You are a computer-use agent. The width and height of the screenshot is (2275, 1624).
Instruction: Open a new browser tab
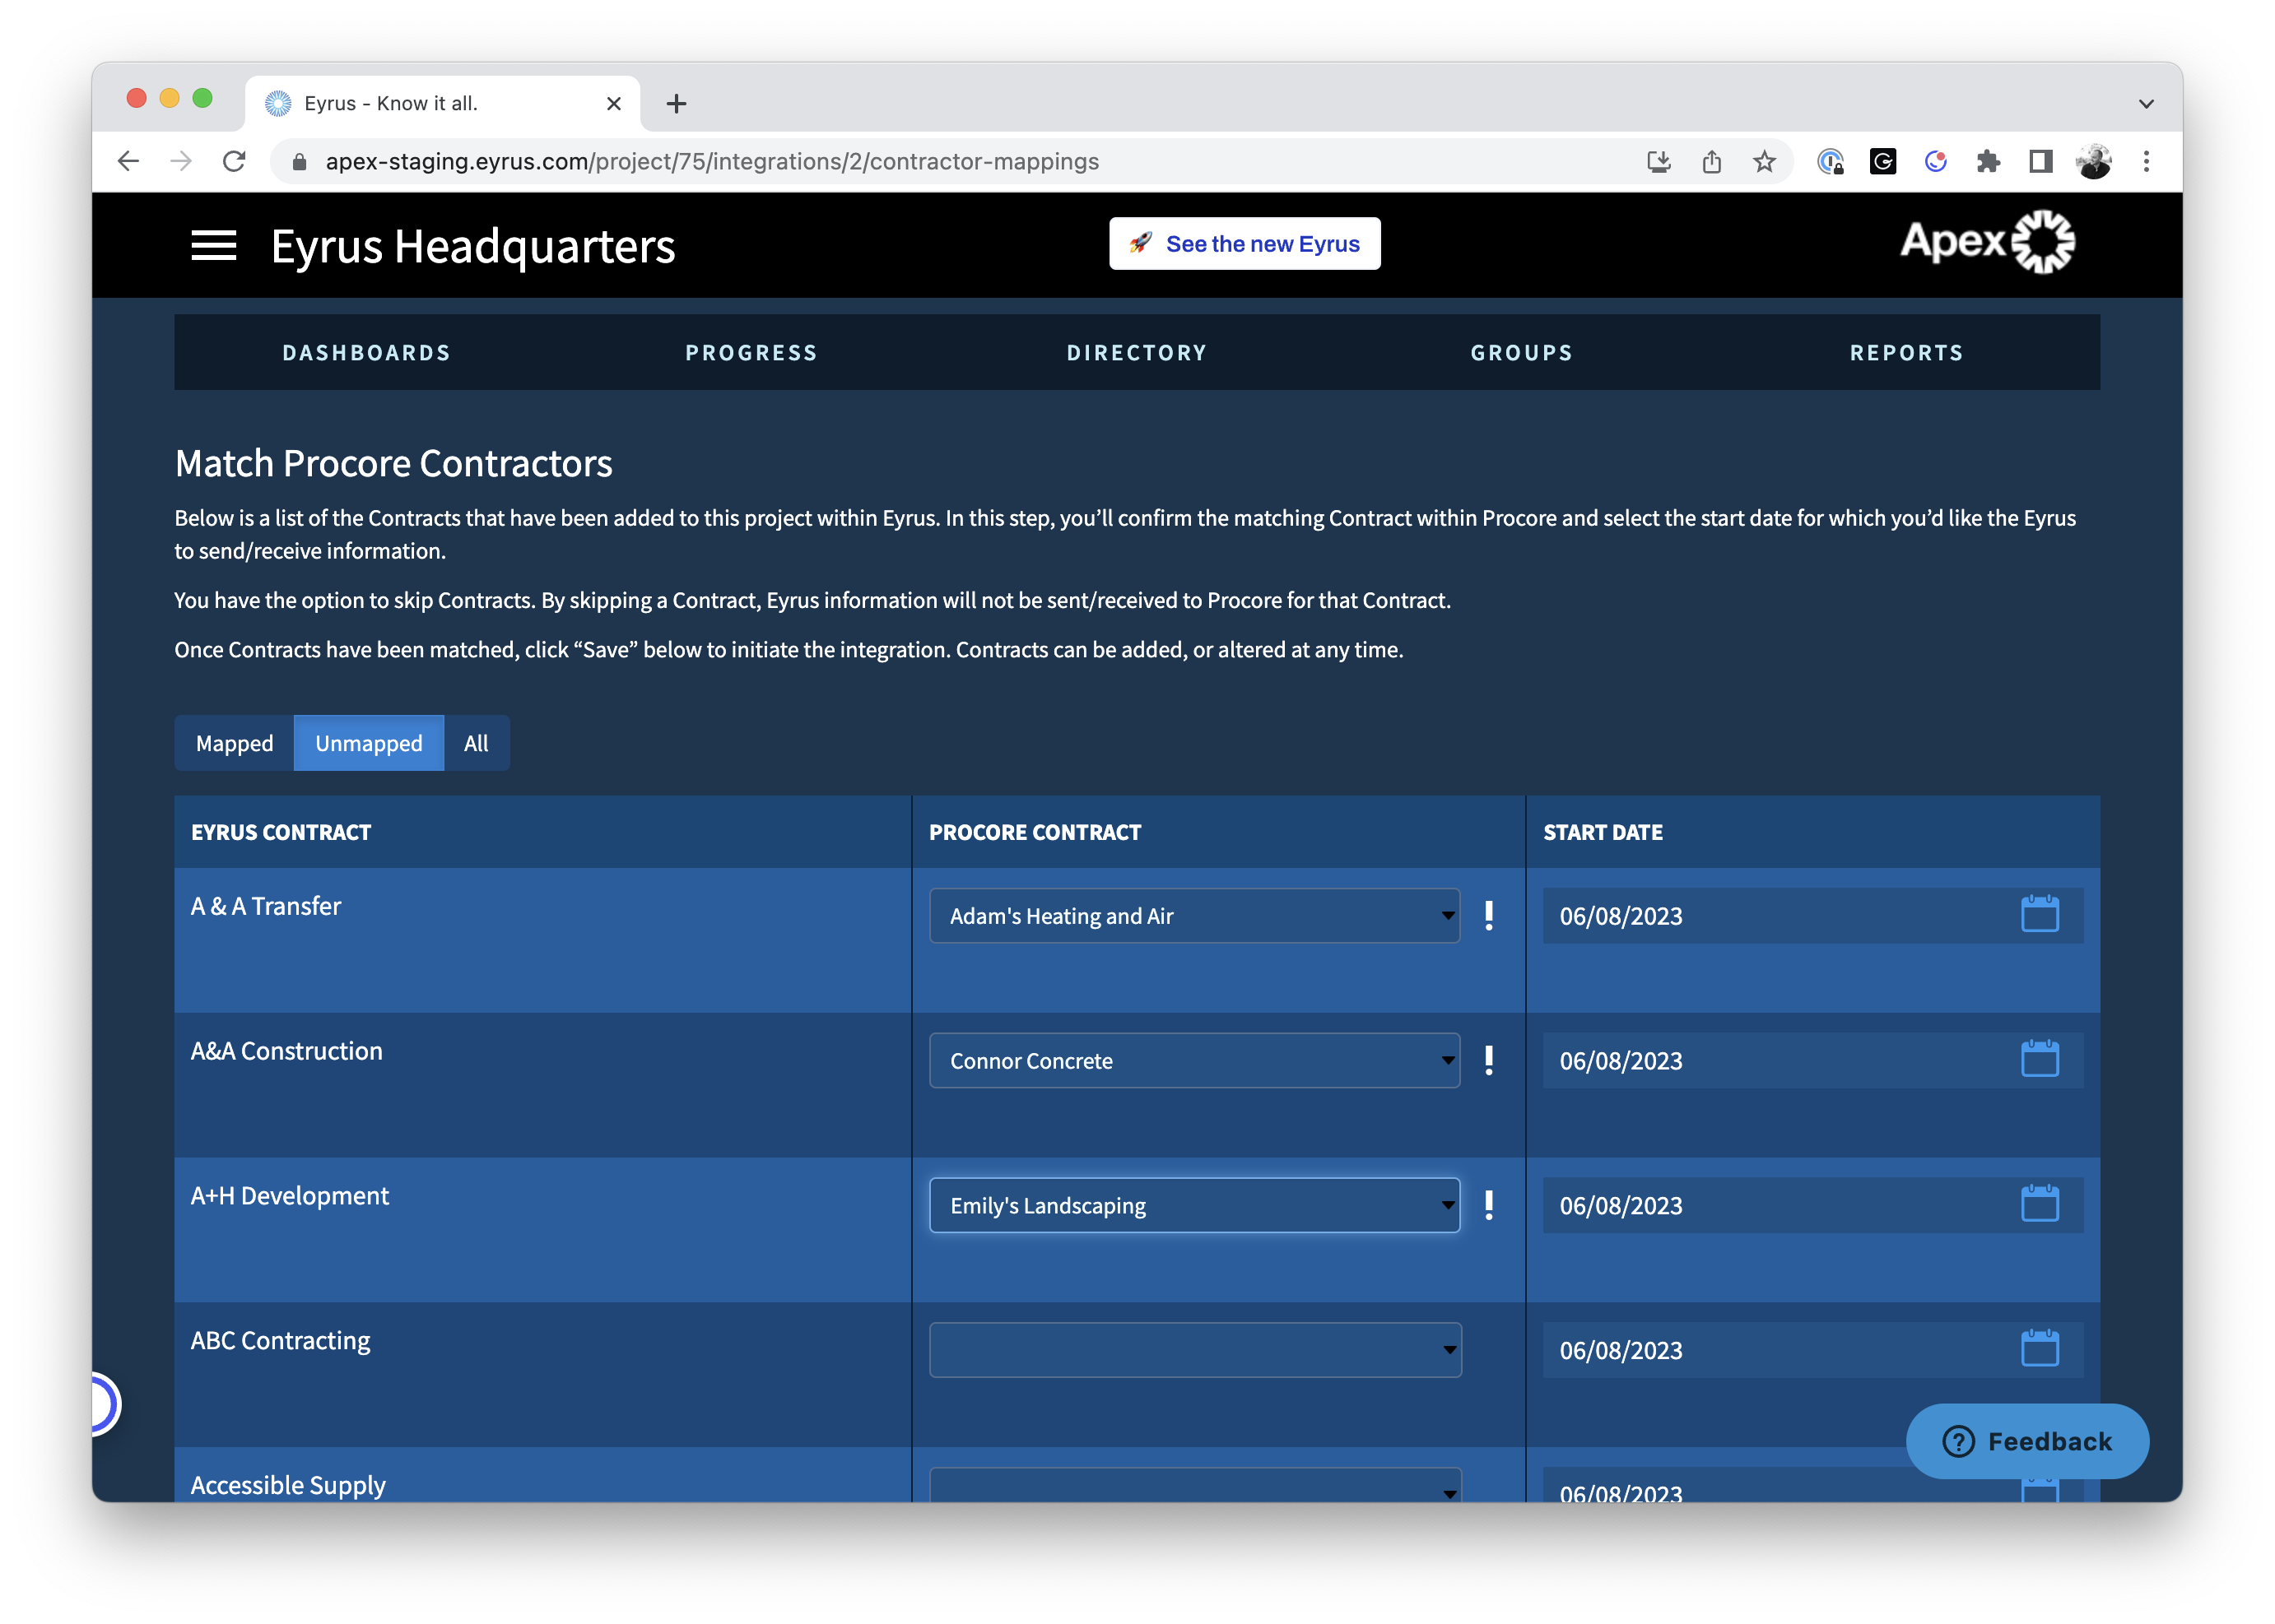(x=677, y=103)
